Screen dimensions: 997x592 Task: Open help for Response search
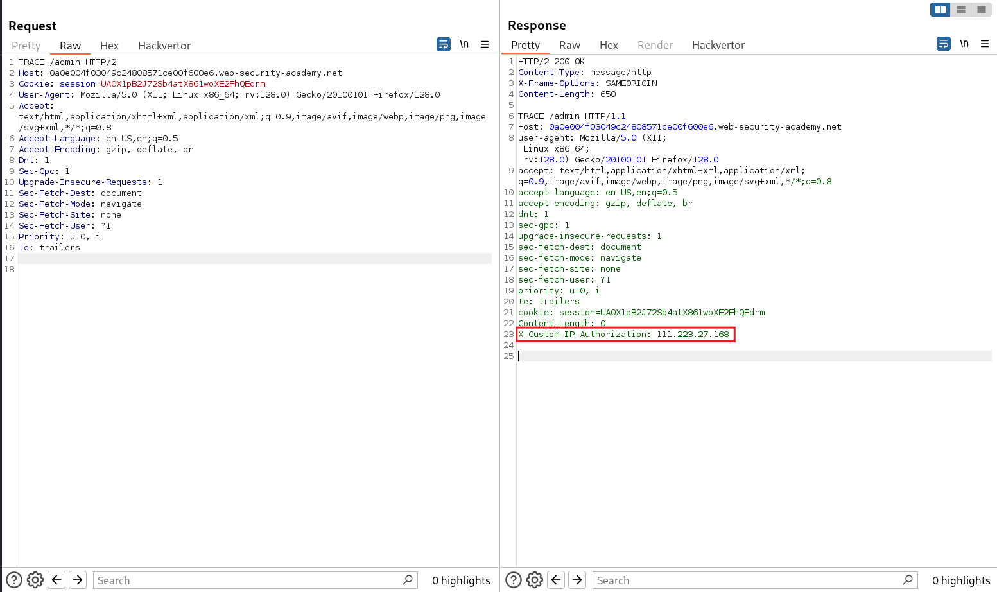(x=514, y=580)
